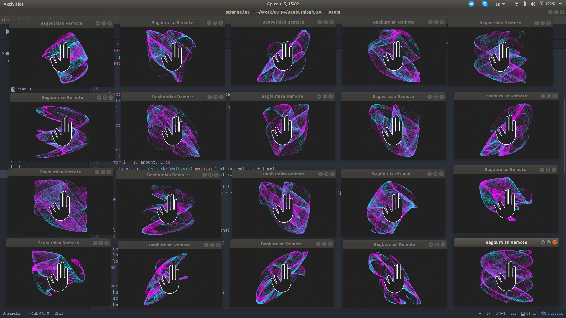
Task: Select draft.lua in the tree view
Action: [24, 89]
